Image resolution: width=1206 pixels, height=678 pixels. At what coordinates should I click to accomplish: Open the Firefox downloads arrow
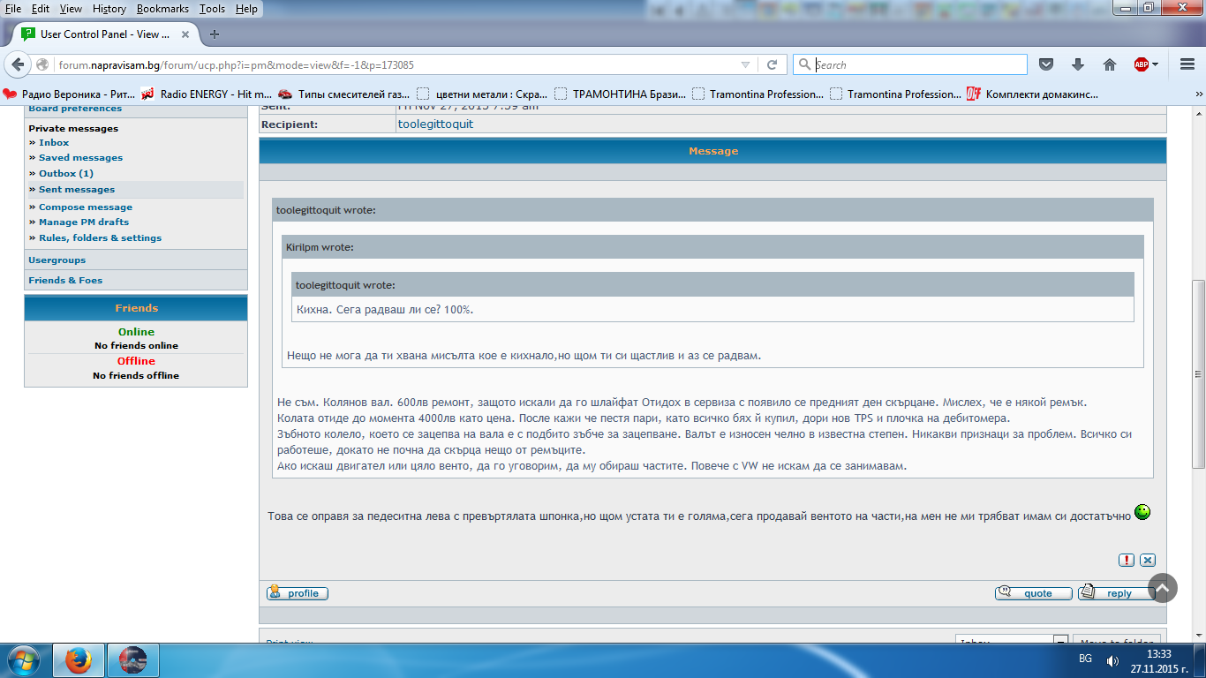(x=1078, y=64)
